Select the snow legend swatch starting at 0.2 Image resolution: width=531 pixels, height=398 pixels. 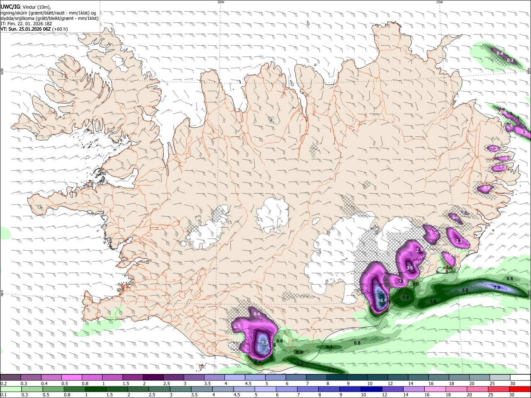[x=10, y=377]
